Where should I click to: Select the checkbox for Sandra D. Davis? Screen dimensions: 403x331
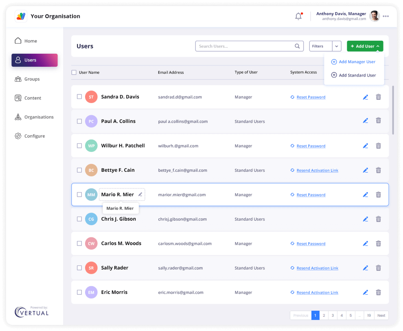click(x=79, y=96)
